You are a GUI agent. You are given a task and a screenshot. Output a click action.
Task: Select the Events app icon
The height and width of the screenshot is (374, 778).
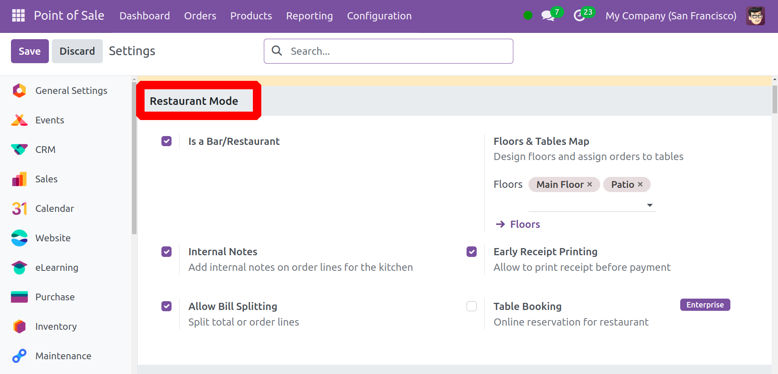tap(19, 120)
